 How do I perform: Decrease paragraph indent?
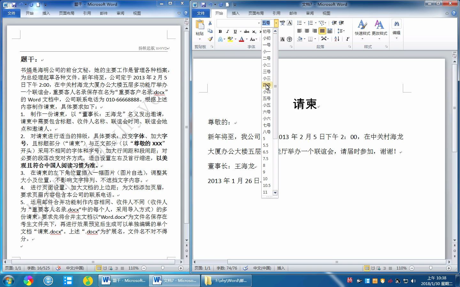click(334, 23)
